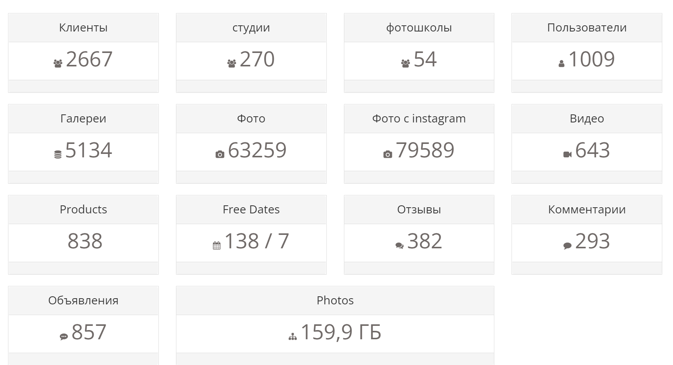Click the database icon beside 5134

click(58, 155)
